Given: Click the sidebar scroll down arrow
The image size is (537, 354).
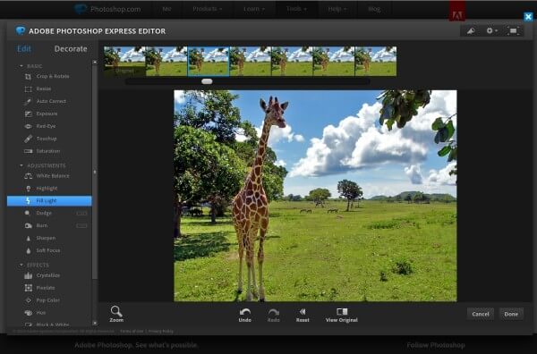Looking at the screenshot, I should [95, 323].
